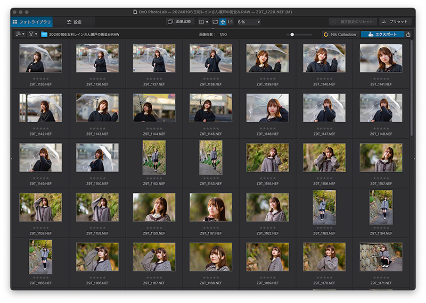The width and height of the screenshot is (426, 303).
Task: Click the right panel reveal handle
Action: tap(415, 159)
